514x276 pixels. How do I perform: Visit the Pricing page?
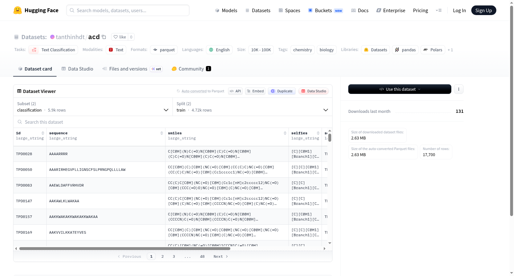[421, 10]
